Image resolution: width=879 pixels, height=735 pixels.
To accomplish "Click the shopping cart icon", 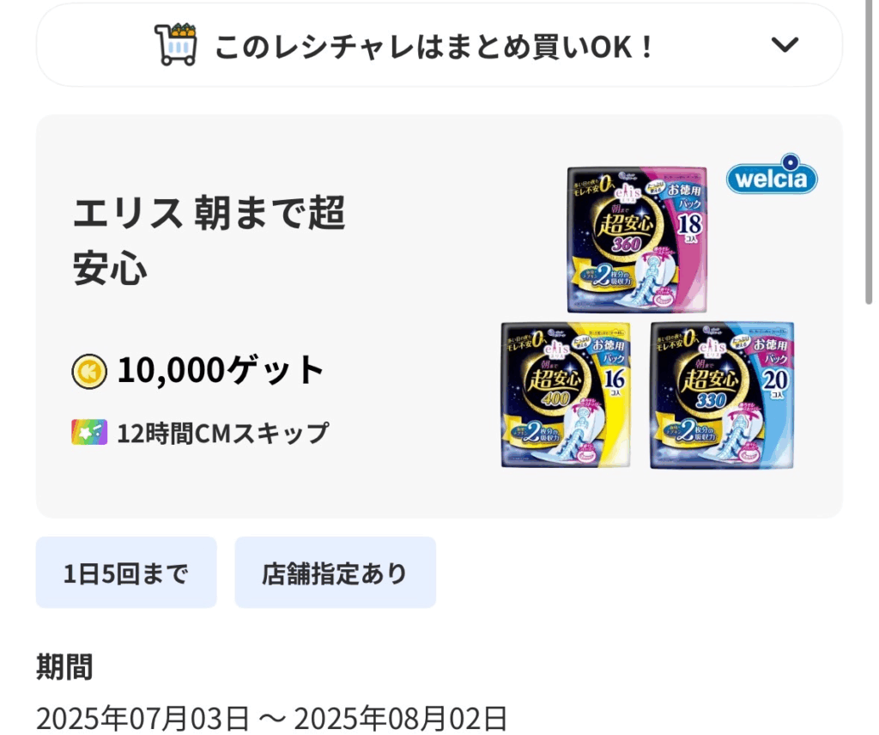I will point(175,45).
